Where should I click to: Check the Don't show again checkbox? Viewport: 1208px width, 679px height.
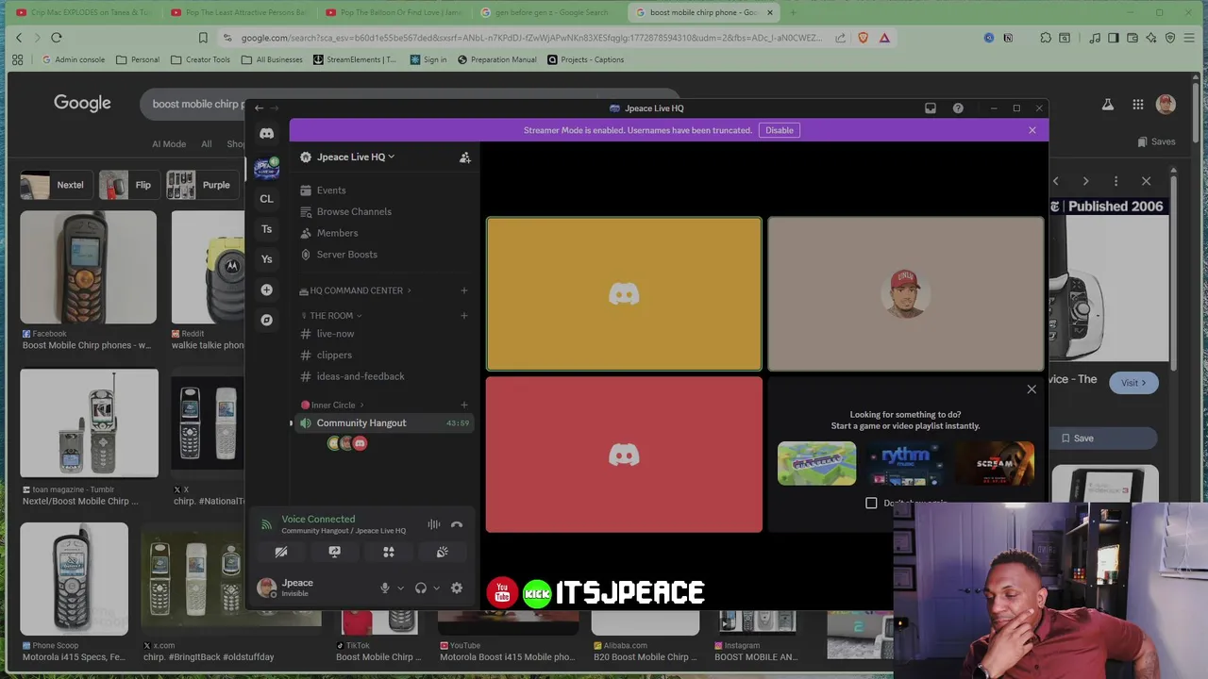click(x=871, y=504)
